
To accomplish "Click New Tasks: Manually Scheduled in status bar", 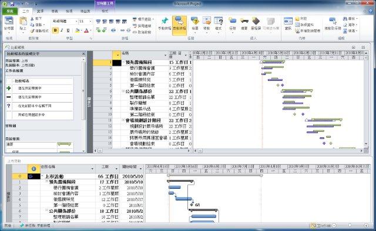I will pyautogui.click(x=35, y=226).
